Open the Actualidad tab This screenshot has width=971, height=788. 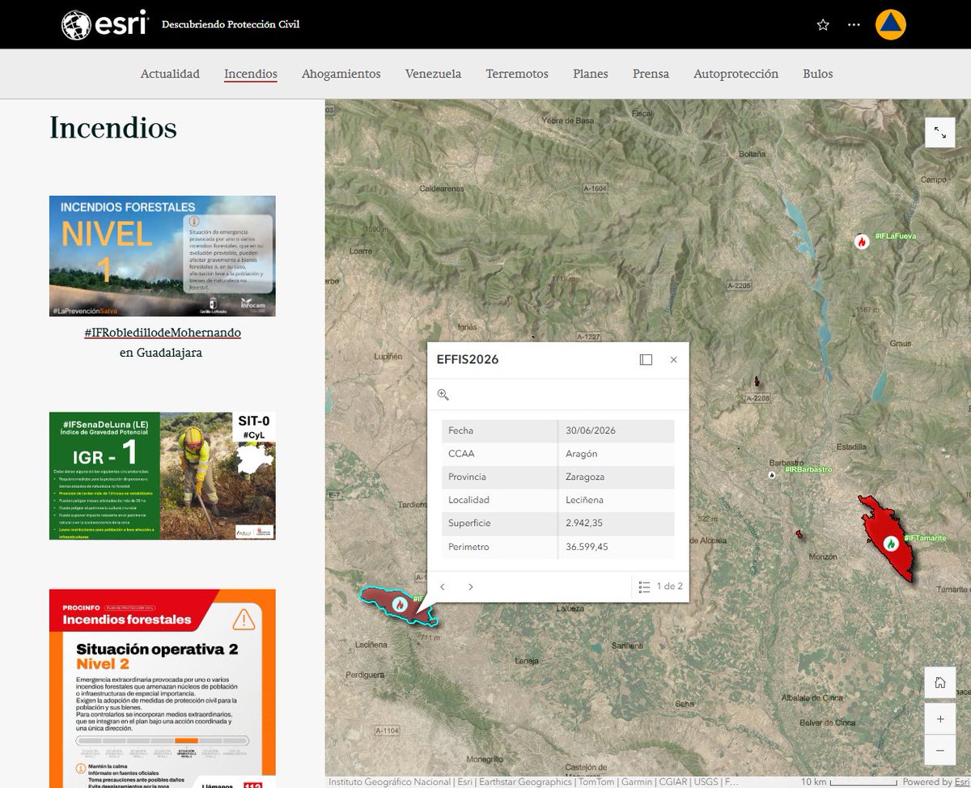click(x=170, y=74)
